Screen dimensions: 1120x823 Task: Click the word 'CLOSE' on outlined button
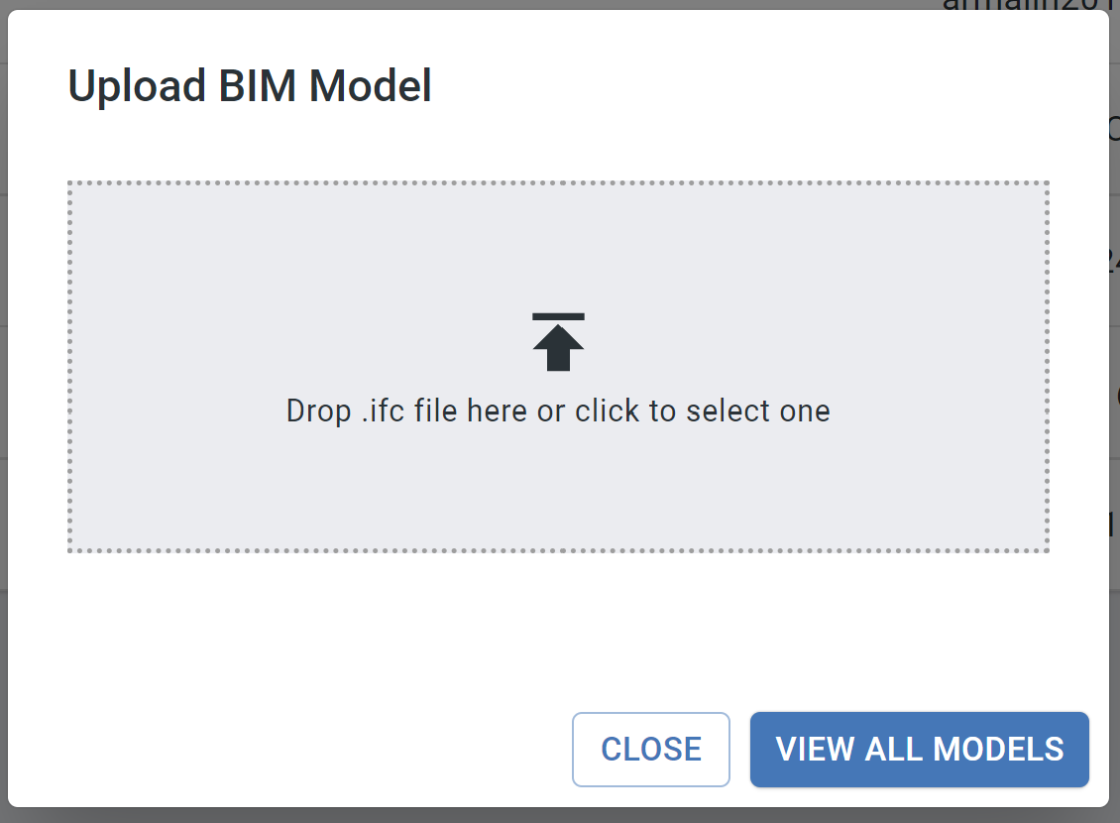(x=651, y=750)
